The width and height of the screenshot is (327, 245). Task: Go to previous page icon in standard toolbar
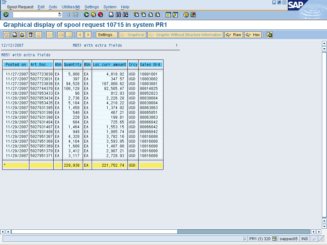(143, 15)
